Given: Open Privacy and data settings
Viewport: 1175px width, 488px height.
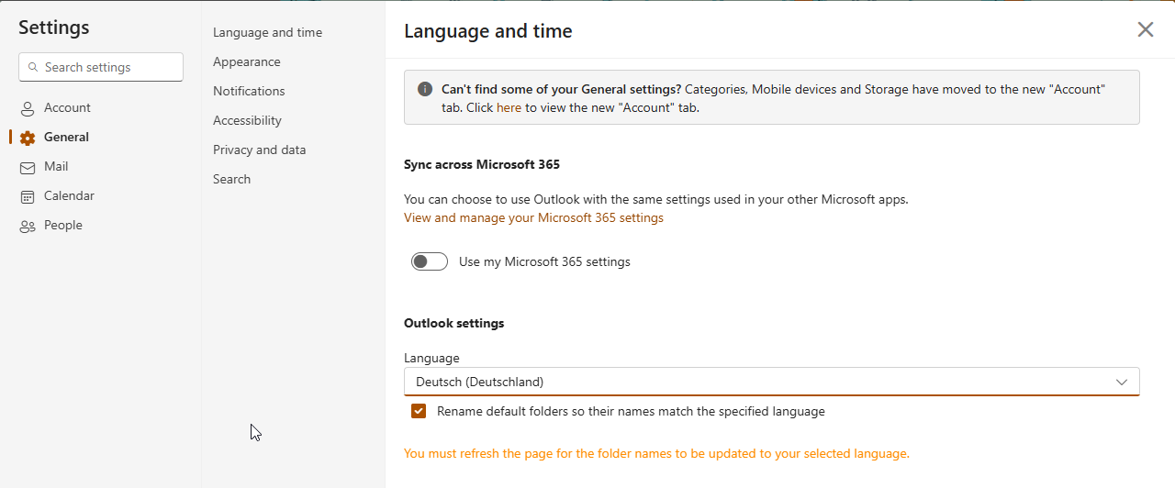Looking at the screenshot, I should pos(260,150).
